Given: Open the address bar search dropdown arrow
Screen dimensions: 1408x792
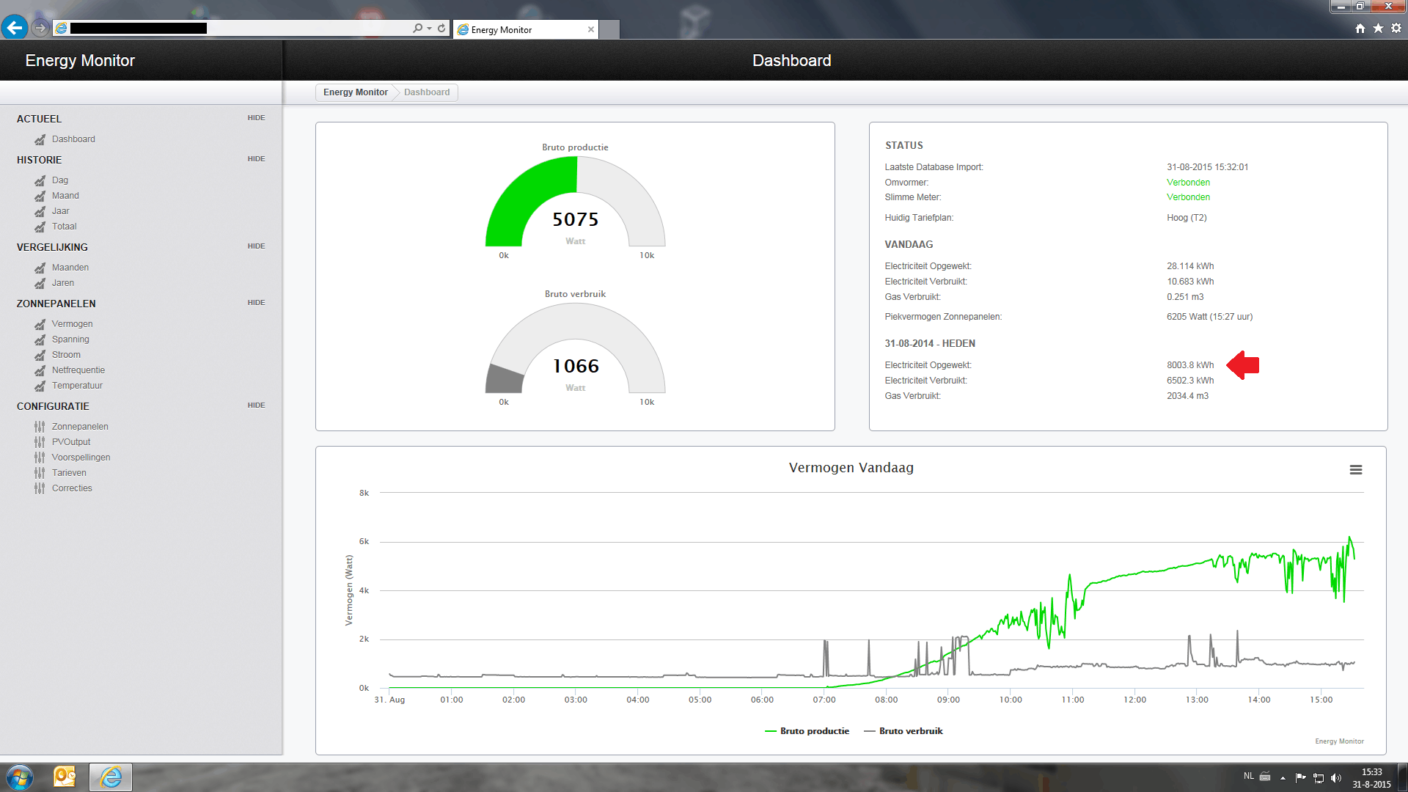Looking at the screenshot, I should (429, 28).
